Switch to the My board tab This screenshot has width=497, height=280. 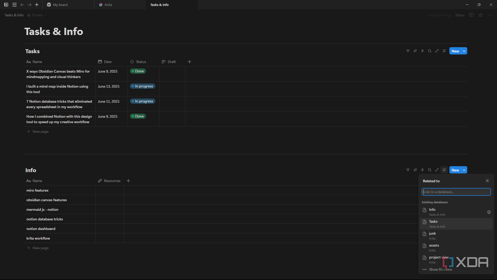click(69, 5)
